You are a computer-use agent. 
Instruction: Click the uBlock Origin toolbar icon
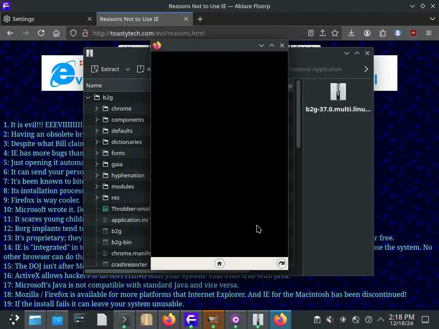click(413, 33)
